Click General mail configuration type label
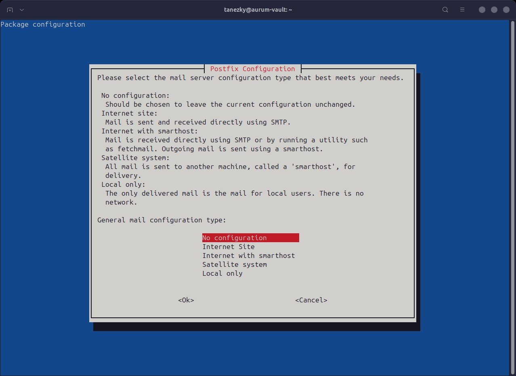The image size is (516, 376). (x=162, y=220)
